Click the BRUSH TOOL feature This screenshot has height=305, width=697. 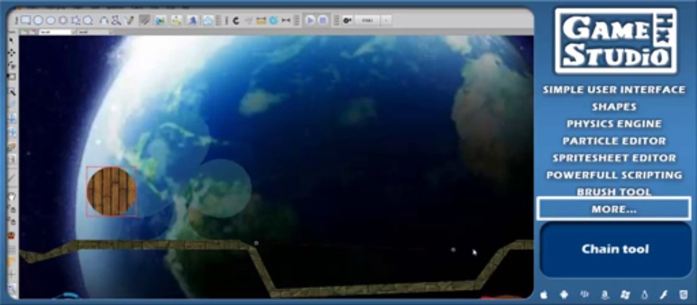[614, 192]
